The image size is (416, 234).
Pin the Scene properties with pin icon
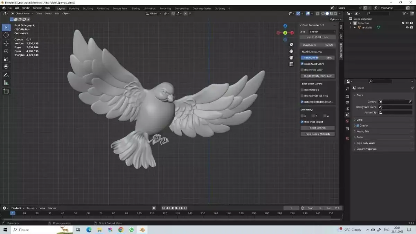412,88
